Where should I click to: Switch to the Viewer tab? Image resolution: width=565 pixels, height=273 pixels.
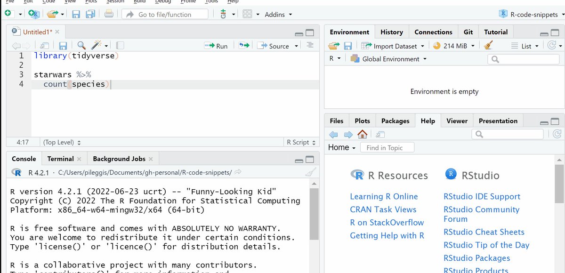(457, 121)
